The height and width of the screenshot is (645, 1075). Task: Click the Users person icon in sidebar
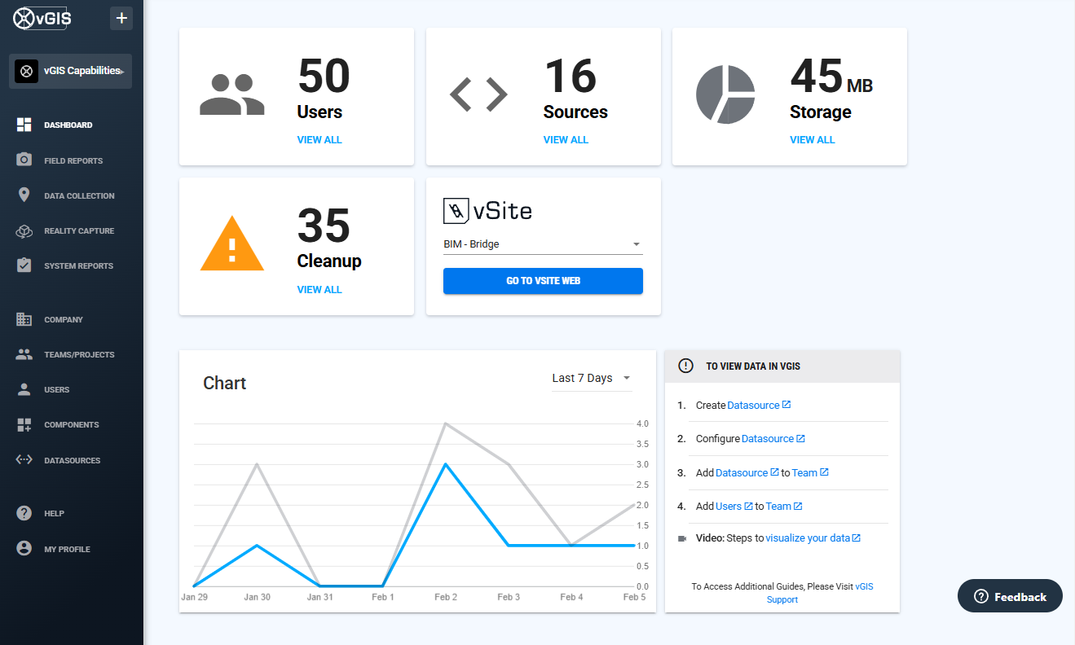[x=24, y=389]
